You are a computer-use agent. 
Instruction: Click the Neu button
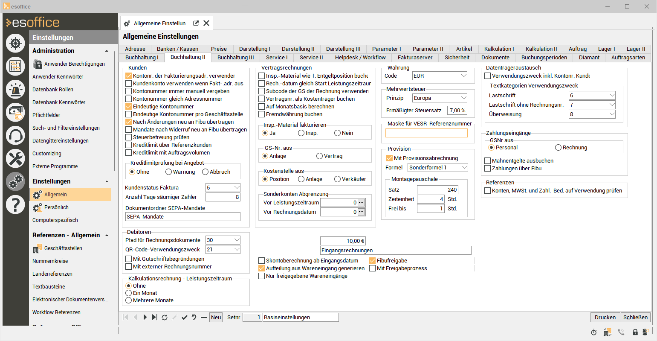pos(216,317)
